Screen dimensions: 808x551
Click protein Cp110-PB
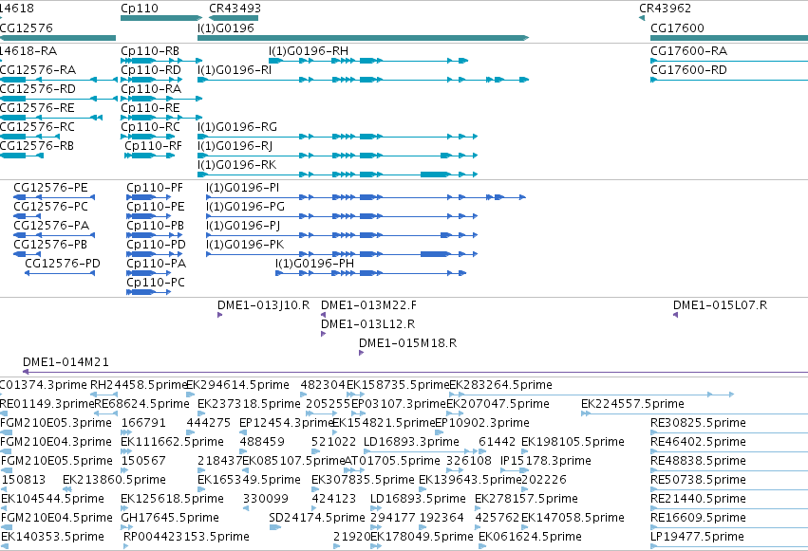(x=155, y=235)
